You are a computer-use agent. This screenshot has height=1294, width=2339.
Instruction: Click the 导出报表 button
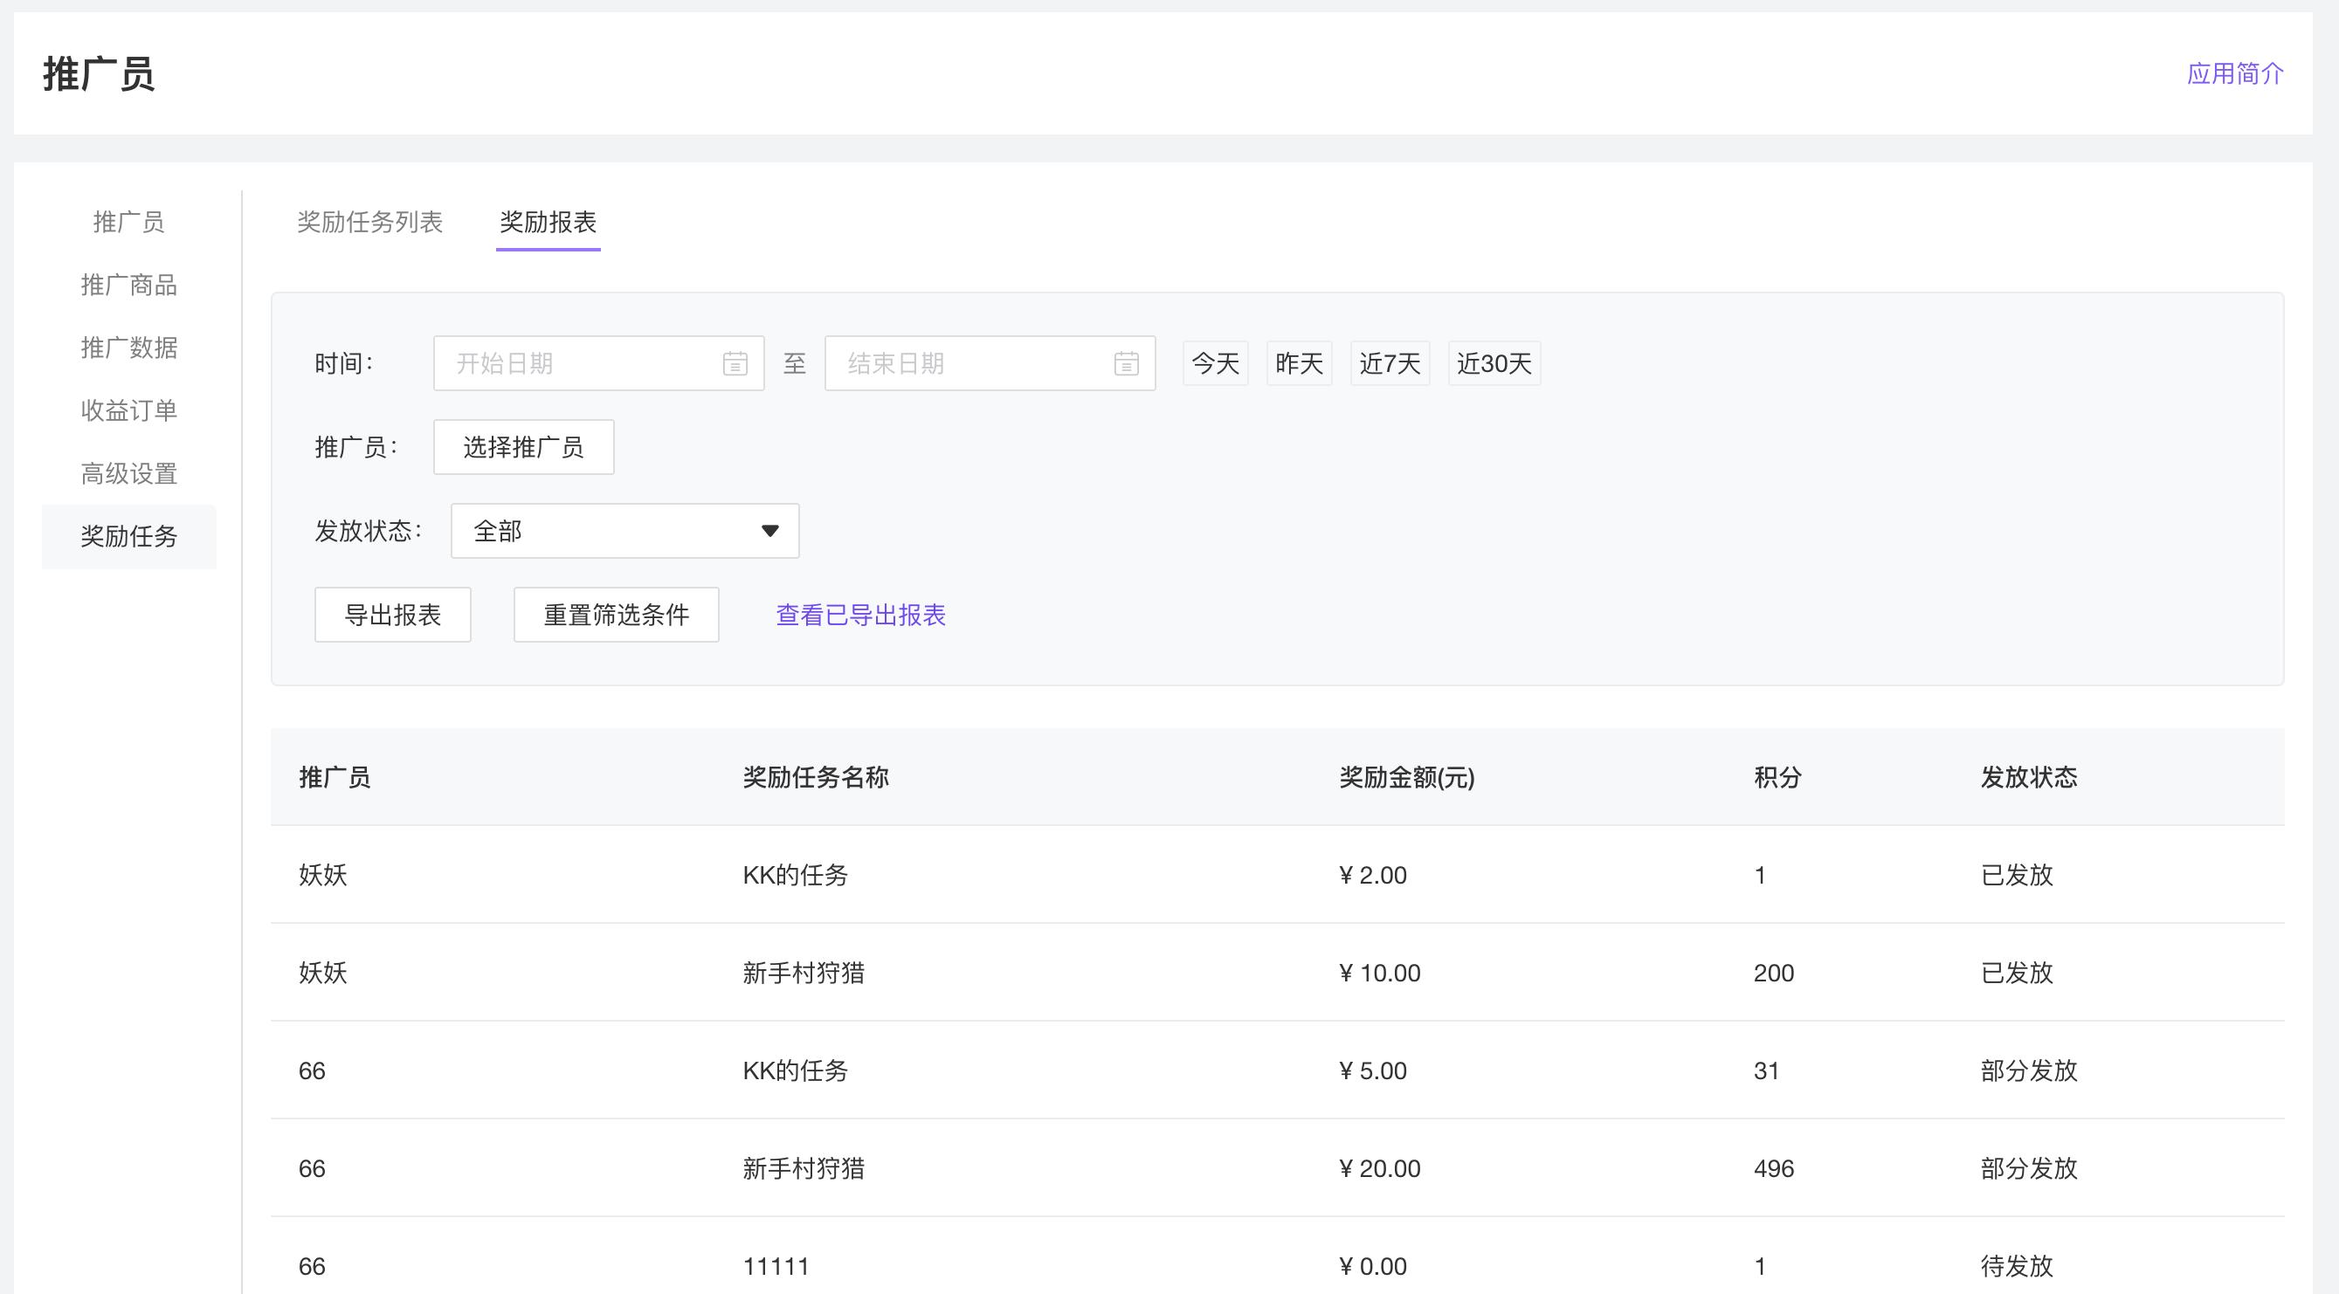pos(392,616)
